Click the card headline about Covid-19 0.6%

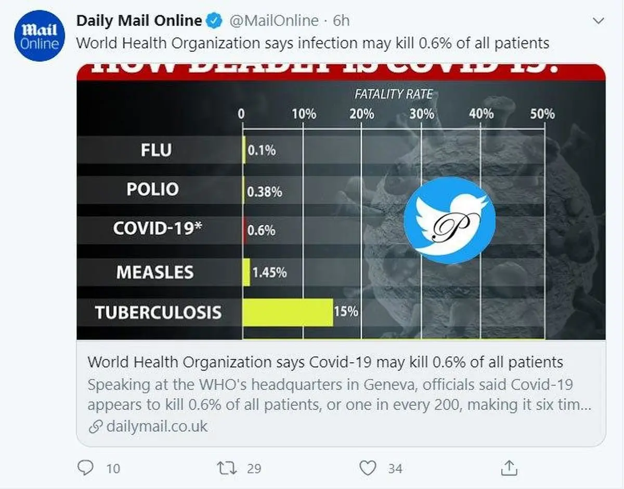coord(325,362)
